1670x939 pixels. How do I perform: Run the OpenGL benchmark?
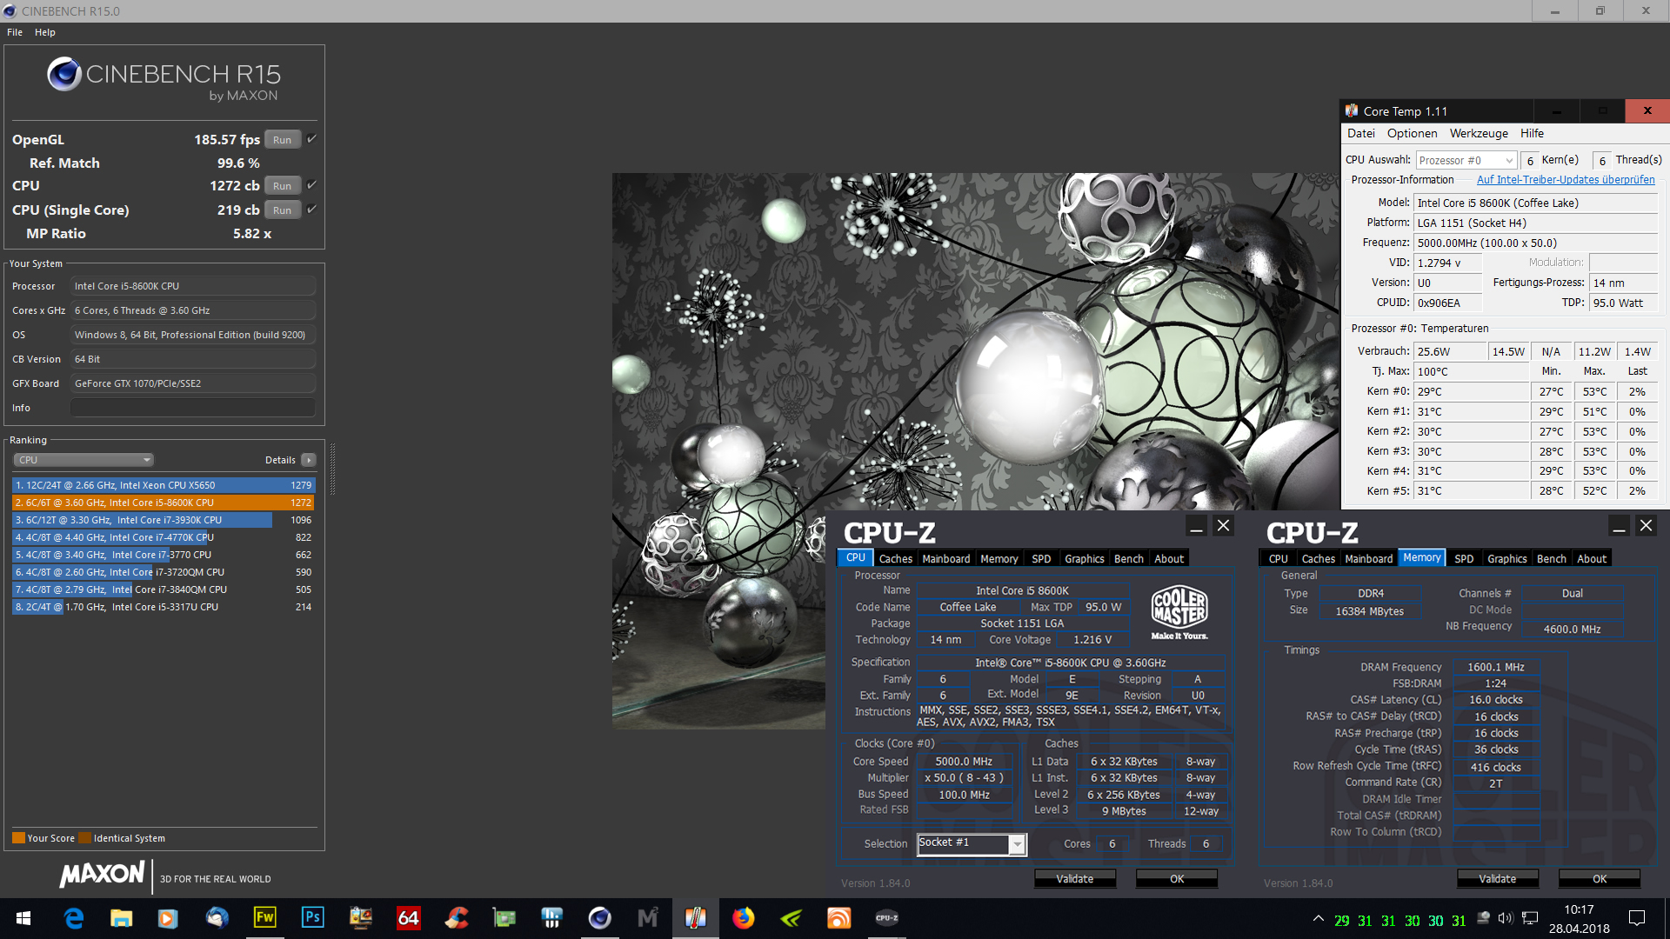(x=283, y=140)
